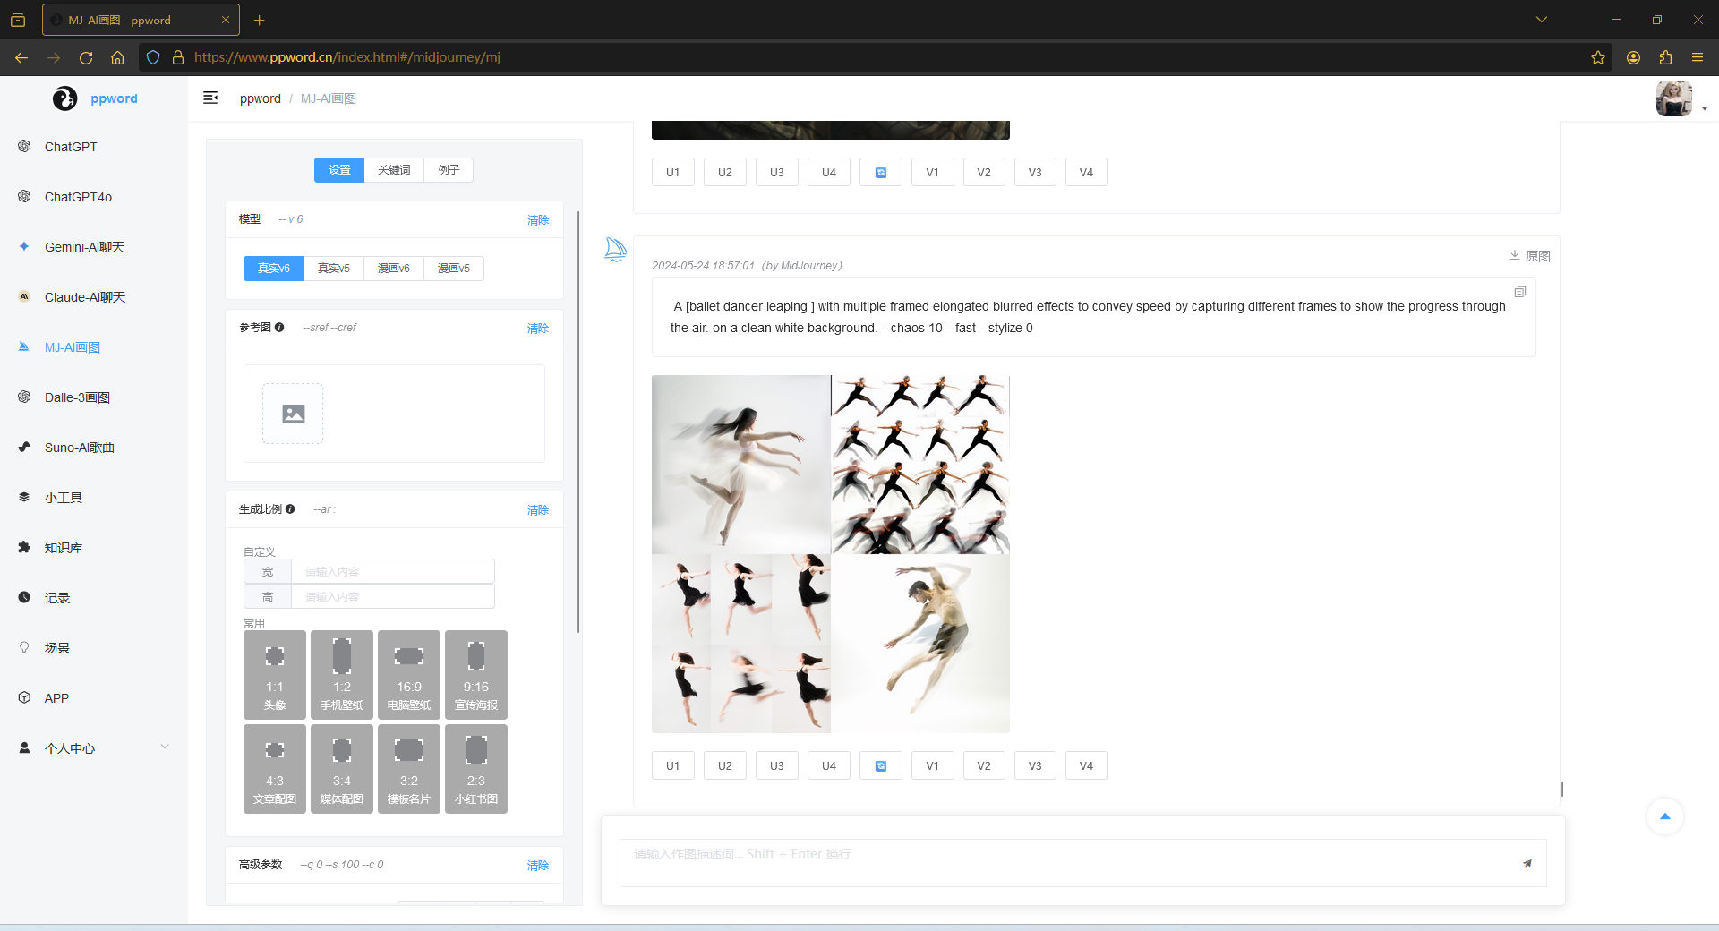The height and width of the screenshot is (931, 1719).
Task: Show info for 参考图 label
Action: pos(279,328)
